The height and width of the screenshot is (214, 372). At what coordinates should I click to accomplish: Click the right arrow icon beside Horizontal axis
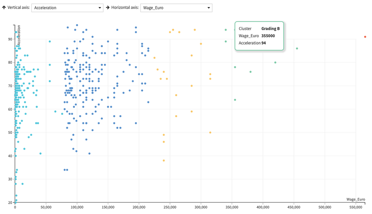click(108, 7)
